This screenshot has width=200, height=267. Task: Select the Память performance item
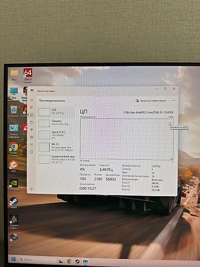[57, 123]
